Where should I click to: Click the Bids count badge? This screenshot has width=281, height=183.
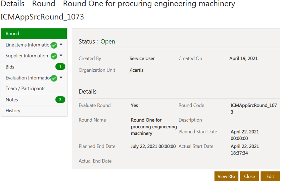tap(60, 67)
